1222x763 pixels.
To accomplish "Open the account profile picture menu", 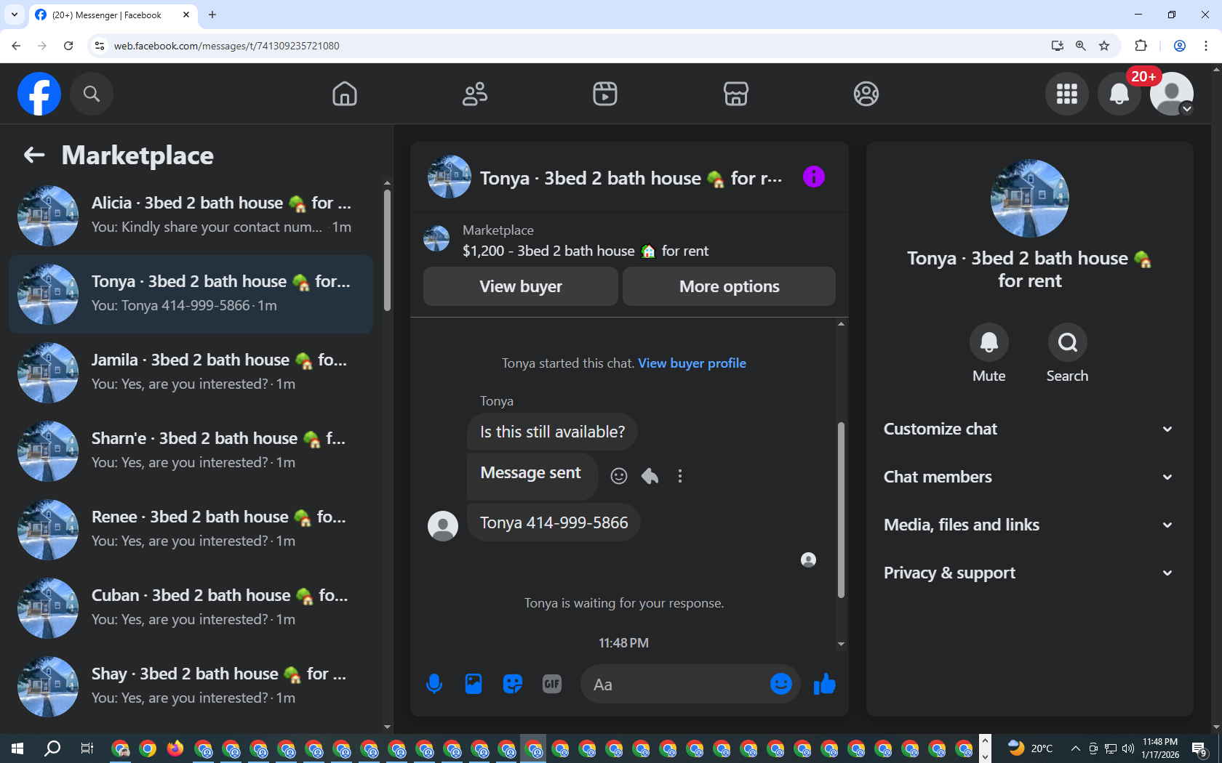I will [x=1172, y=94].
